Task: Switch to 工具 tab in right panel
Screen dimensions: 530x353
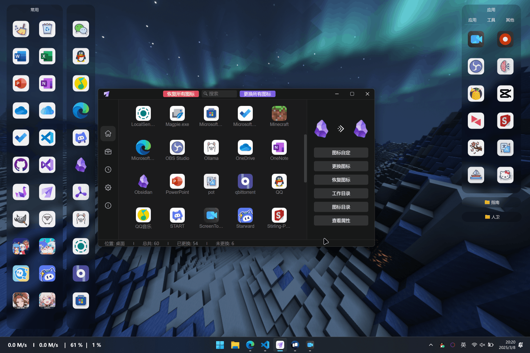Action: 491,20
